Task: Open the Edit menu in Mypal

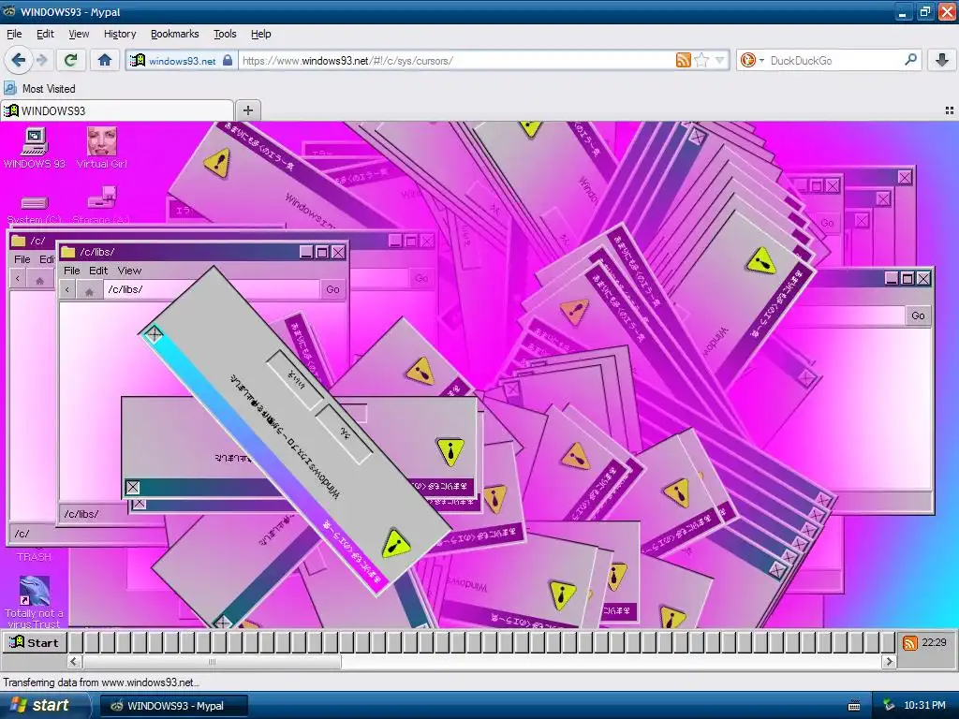Action: [x=45, y=34]
